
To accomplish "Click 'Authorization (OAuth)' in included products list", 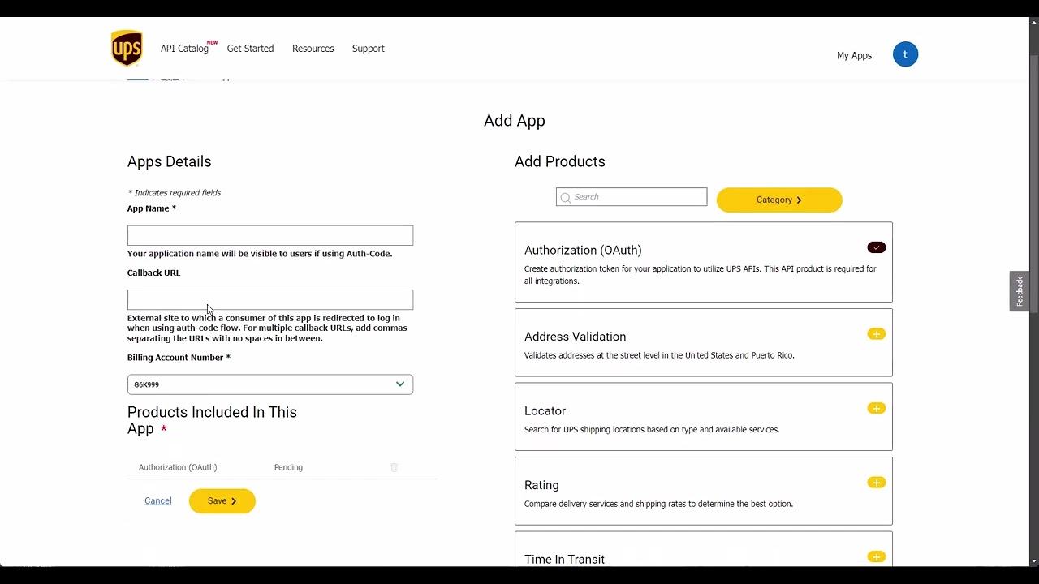I will coord(178,467).
